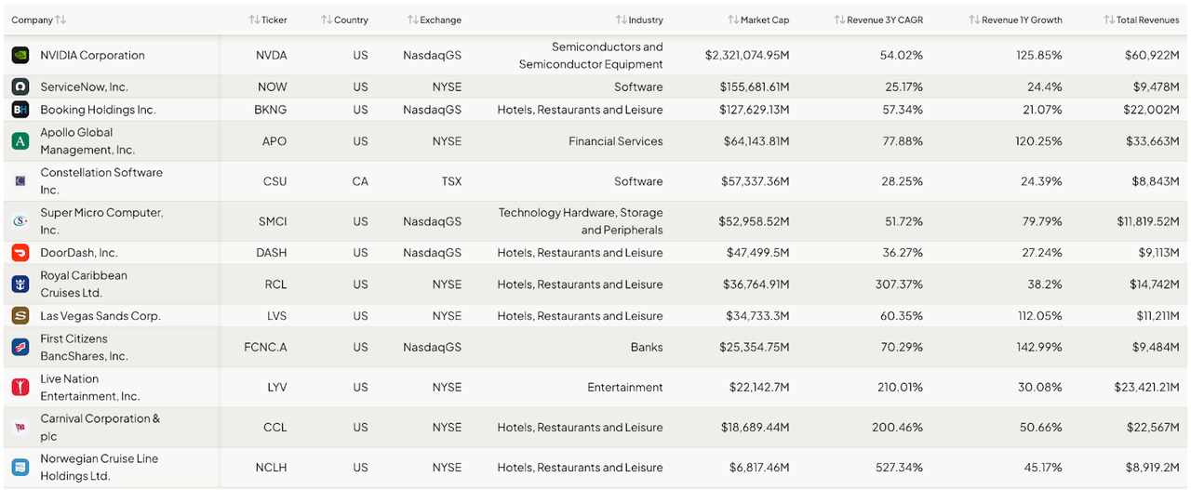Click the Booking Holdings logo icon
This screenshot has height=490, width=1191.
(x=20, y=110)
